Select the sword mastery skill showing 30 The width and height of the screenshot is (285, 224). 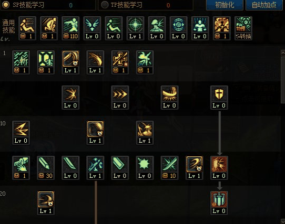(46, 168)
